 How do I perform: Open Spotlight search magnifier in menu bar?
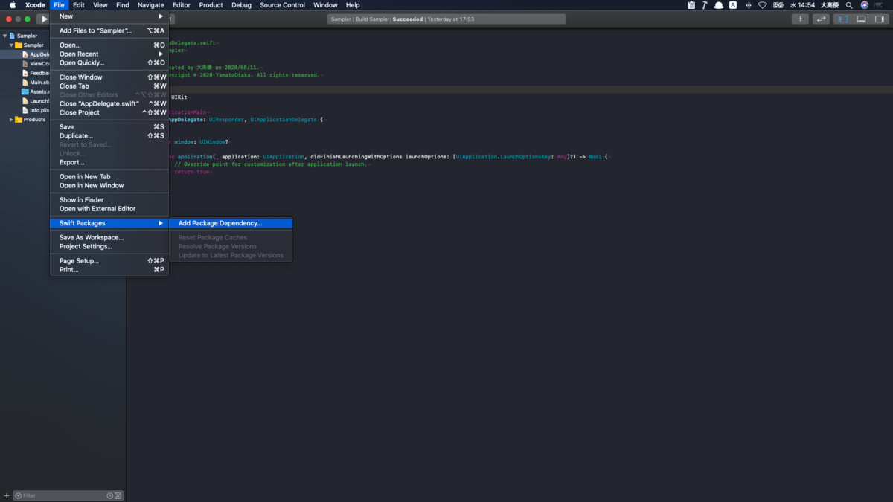[849, 5]
